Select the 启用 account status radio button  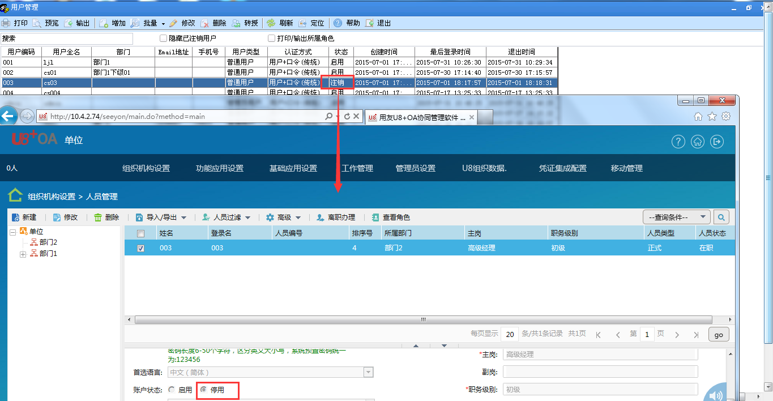172,390
